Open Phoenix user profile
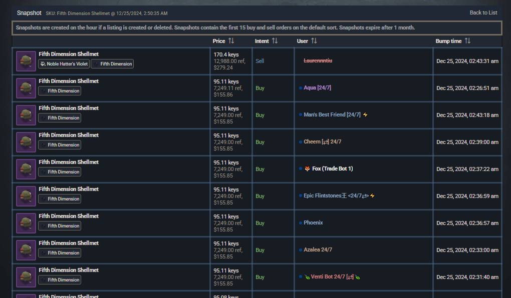Image resolution: width=511 pixels, height=298 pixels. tap(313, 222)
